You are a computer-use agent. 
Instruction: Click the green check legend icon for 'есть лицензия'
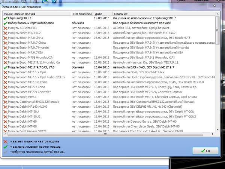click(5, 147)
